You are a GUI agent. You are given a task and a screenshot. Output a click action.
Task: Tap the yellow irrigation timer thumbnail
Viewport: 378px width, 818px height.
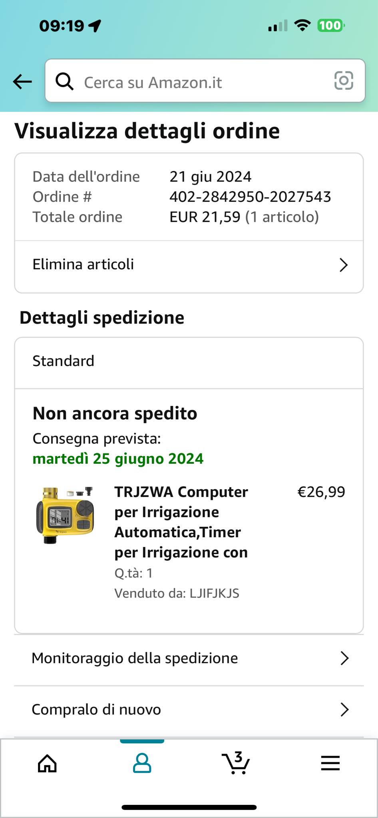pos(65,515)
